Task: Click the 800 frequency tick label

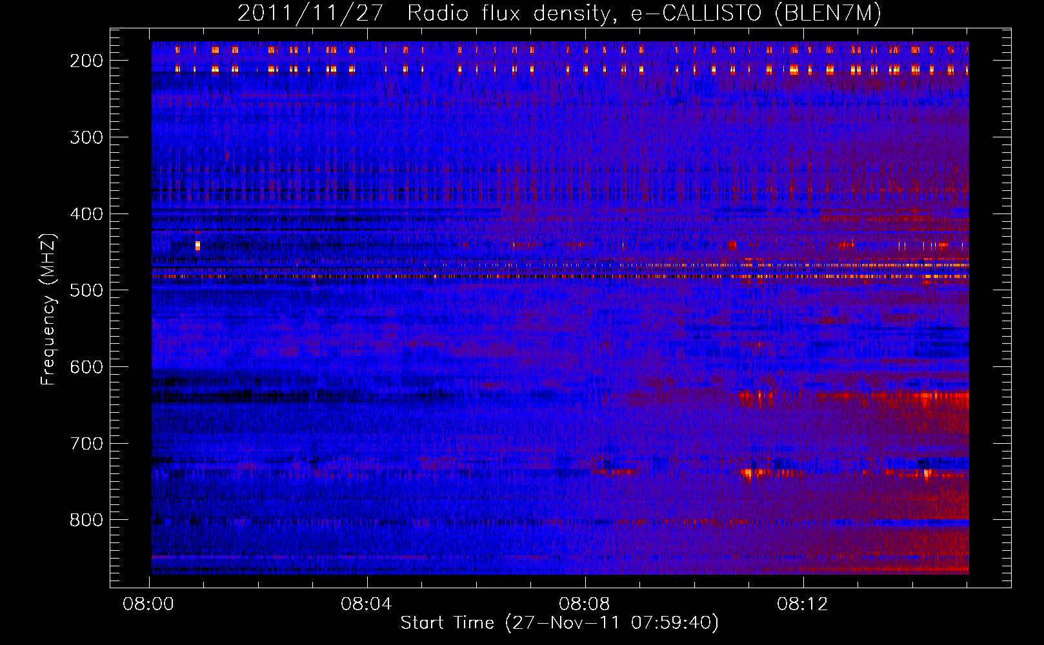Action: [x=86, y=520]
